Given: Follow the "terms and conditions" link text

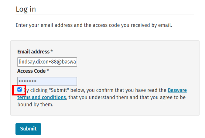Looking at the screenshot, I should point(42,97).
